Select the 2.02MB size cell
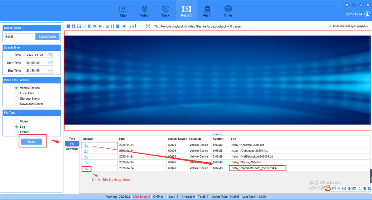Image resolution: width=372 pixels, height=200 pixels. [218, 156]
